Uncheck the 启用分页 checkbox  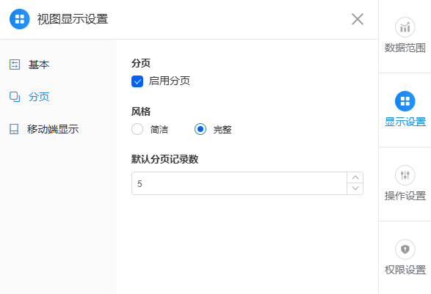[137, 81]
